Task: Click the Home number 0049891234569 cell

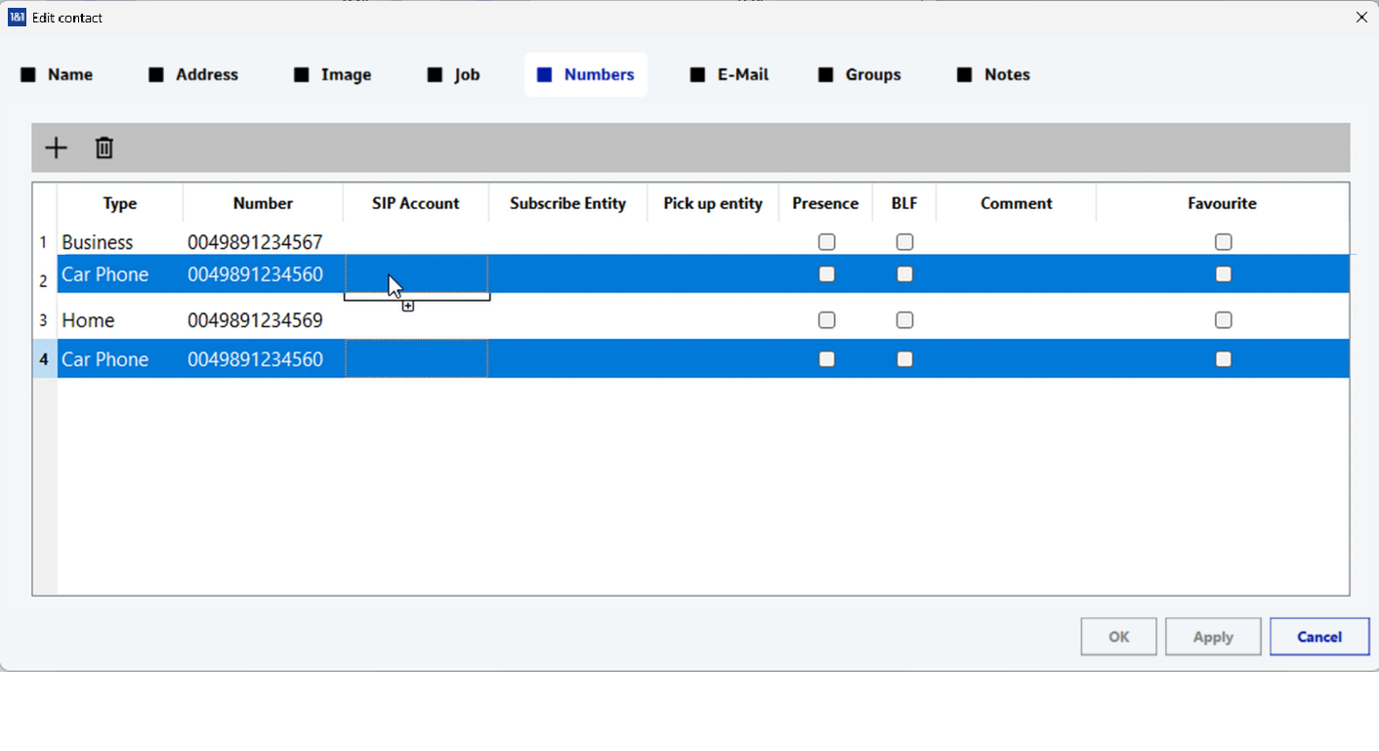Action: tap(255, 320)
